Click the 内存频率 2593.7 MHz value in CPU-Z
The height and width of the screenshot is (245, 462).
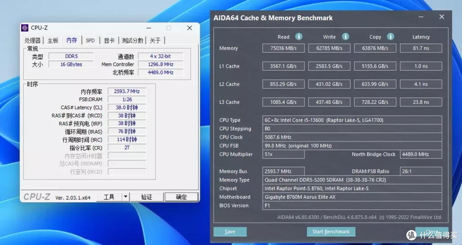127,91
